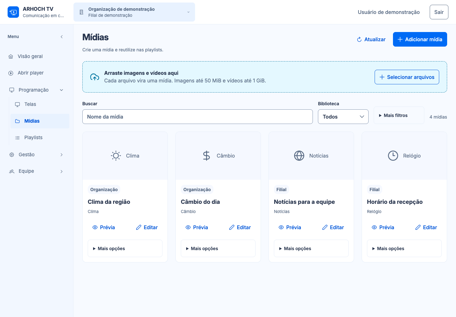The height and width of the screenshot is (317, 456).
Task: Preview the Notícias para a equipe media
Action: click(x=290, y=227)
